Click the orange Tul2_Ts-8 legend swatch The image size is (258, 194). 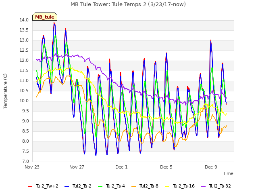pos(134,187)
